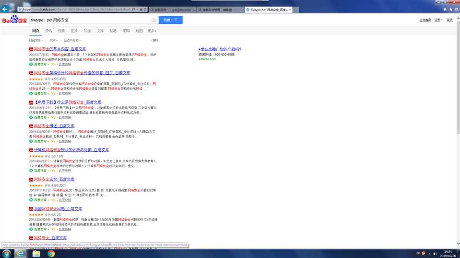Open result 【免费下载】什么是网络安全
This screenshot has width=460, height=258.
[68, 102]
